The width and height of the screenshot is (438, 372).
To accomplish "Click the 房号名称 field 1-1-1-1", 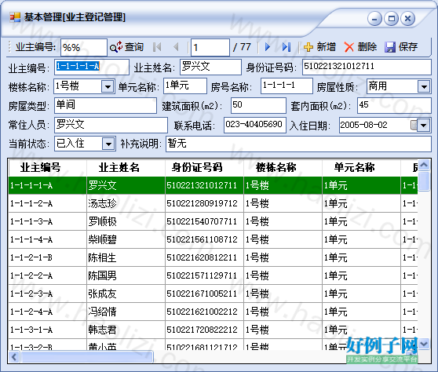I will (x=287, y=86).
